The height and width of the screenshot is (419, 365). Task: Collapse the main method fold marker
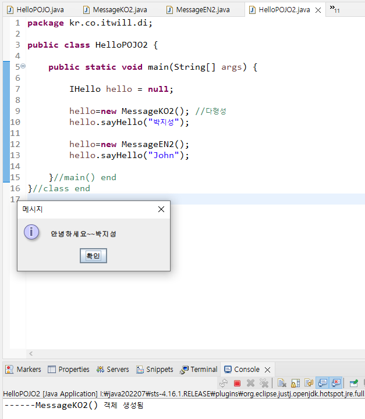[x=23, y=66]
